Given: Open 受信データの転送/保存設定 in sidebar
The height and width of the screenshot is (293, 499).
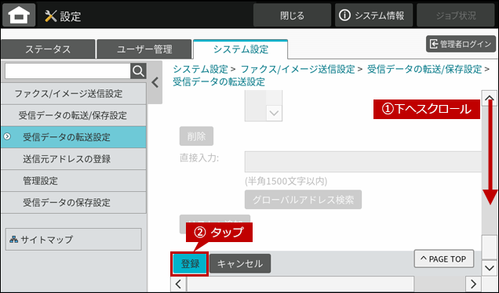Looking at the screenshot, I should [x=74, y=115].
